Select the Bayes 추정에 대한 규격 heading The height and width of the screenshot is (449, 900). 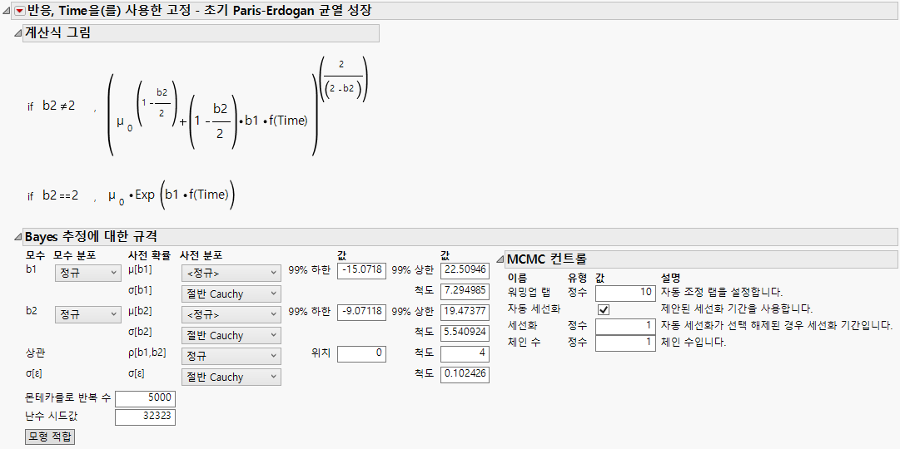[x=91, y=236]
